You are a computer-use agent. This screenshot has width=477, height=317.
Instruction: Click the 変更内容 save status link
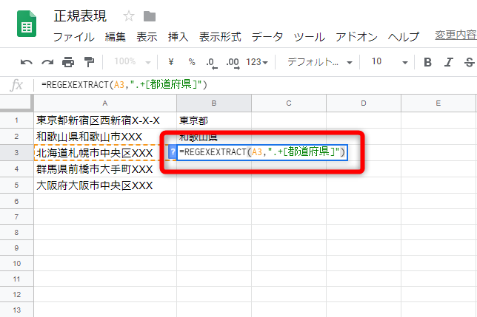pyautogui.click(x=456, y=35)
